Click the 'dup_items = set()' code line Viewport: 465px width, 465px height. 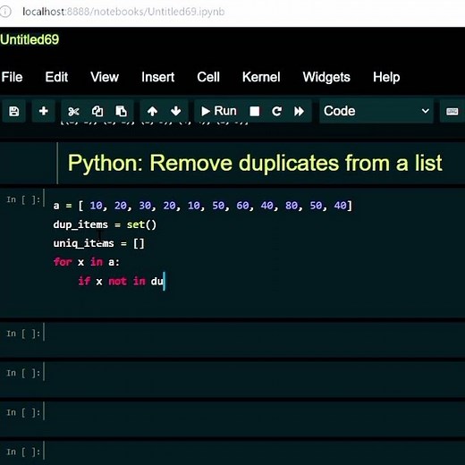pyautogui.click(x=105, y=224)
